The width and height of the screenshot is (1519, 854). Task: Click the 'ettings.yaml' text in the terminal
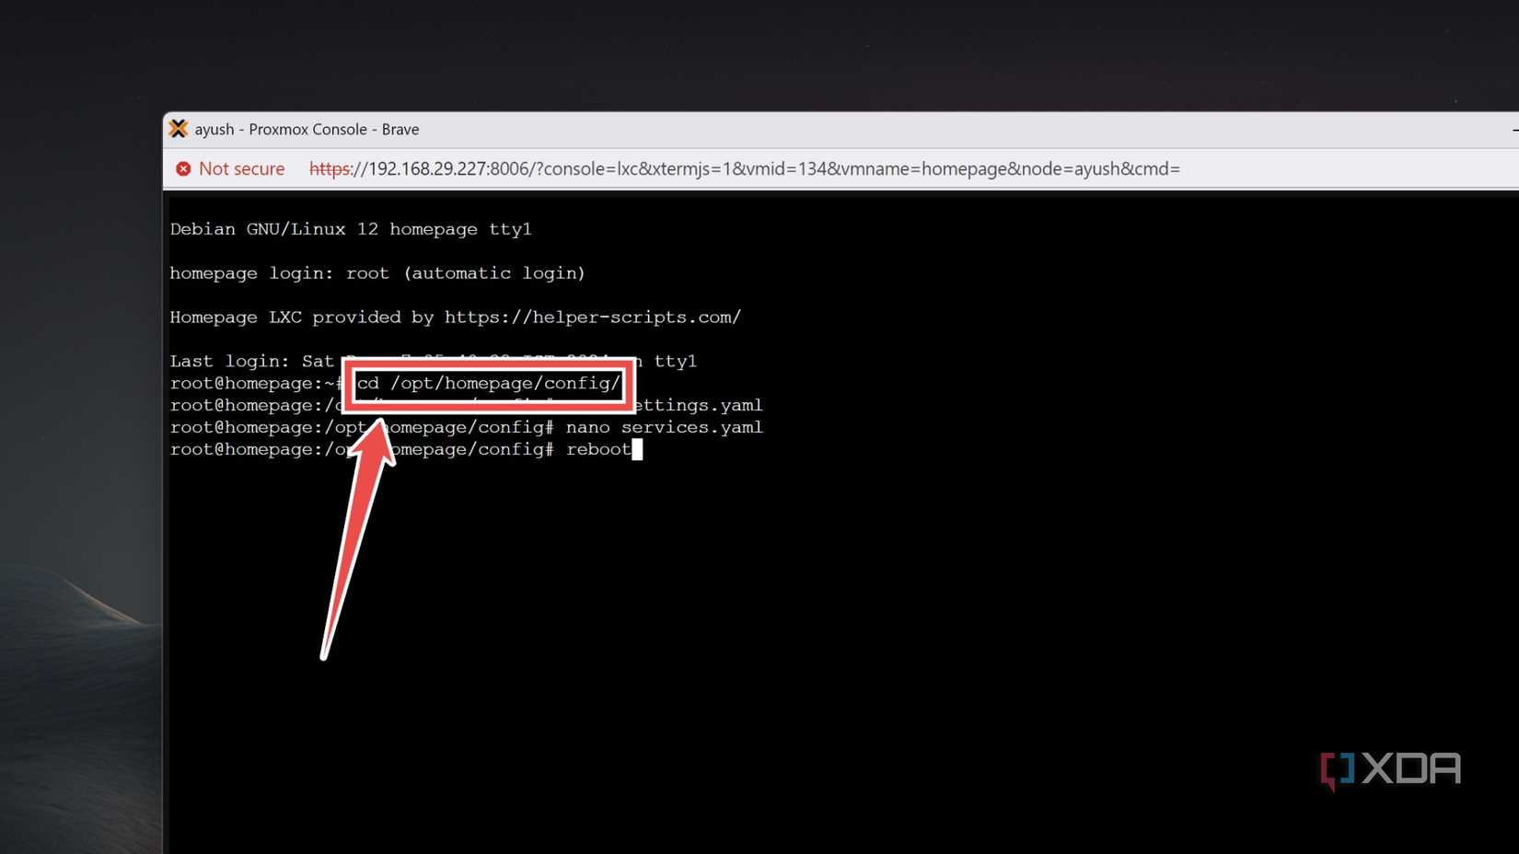700,406
